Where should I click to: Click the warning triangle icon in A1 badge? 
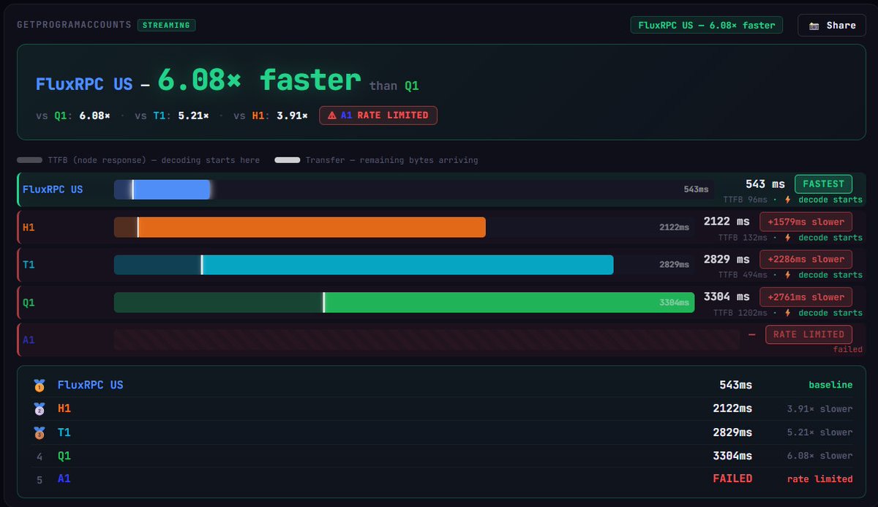332,115
